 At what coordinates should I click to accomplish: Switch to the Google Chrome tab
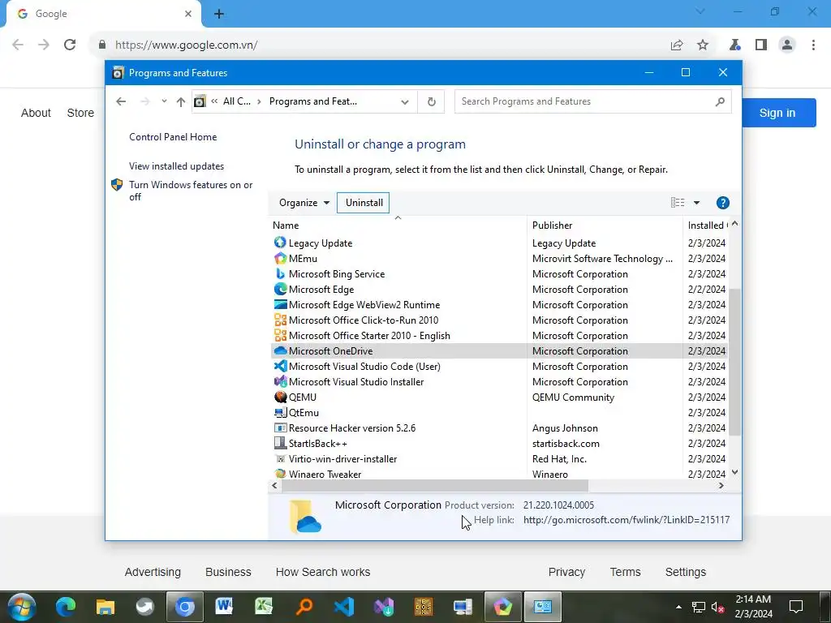coord(104,14)
